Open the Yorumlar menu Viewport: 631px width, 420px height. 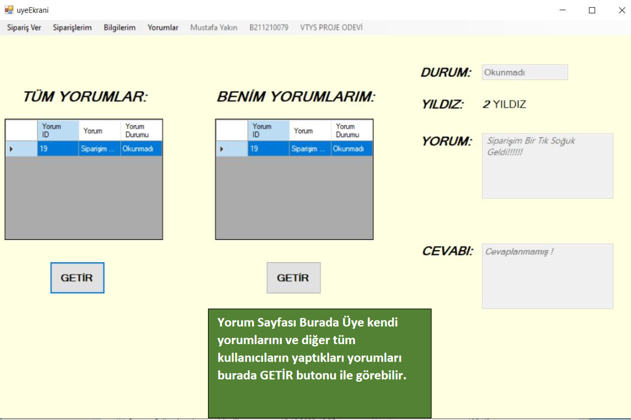[163, 28]
